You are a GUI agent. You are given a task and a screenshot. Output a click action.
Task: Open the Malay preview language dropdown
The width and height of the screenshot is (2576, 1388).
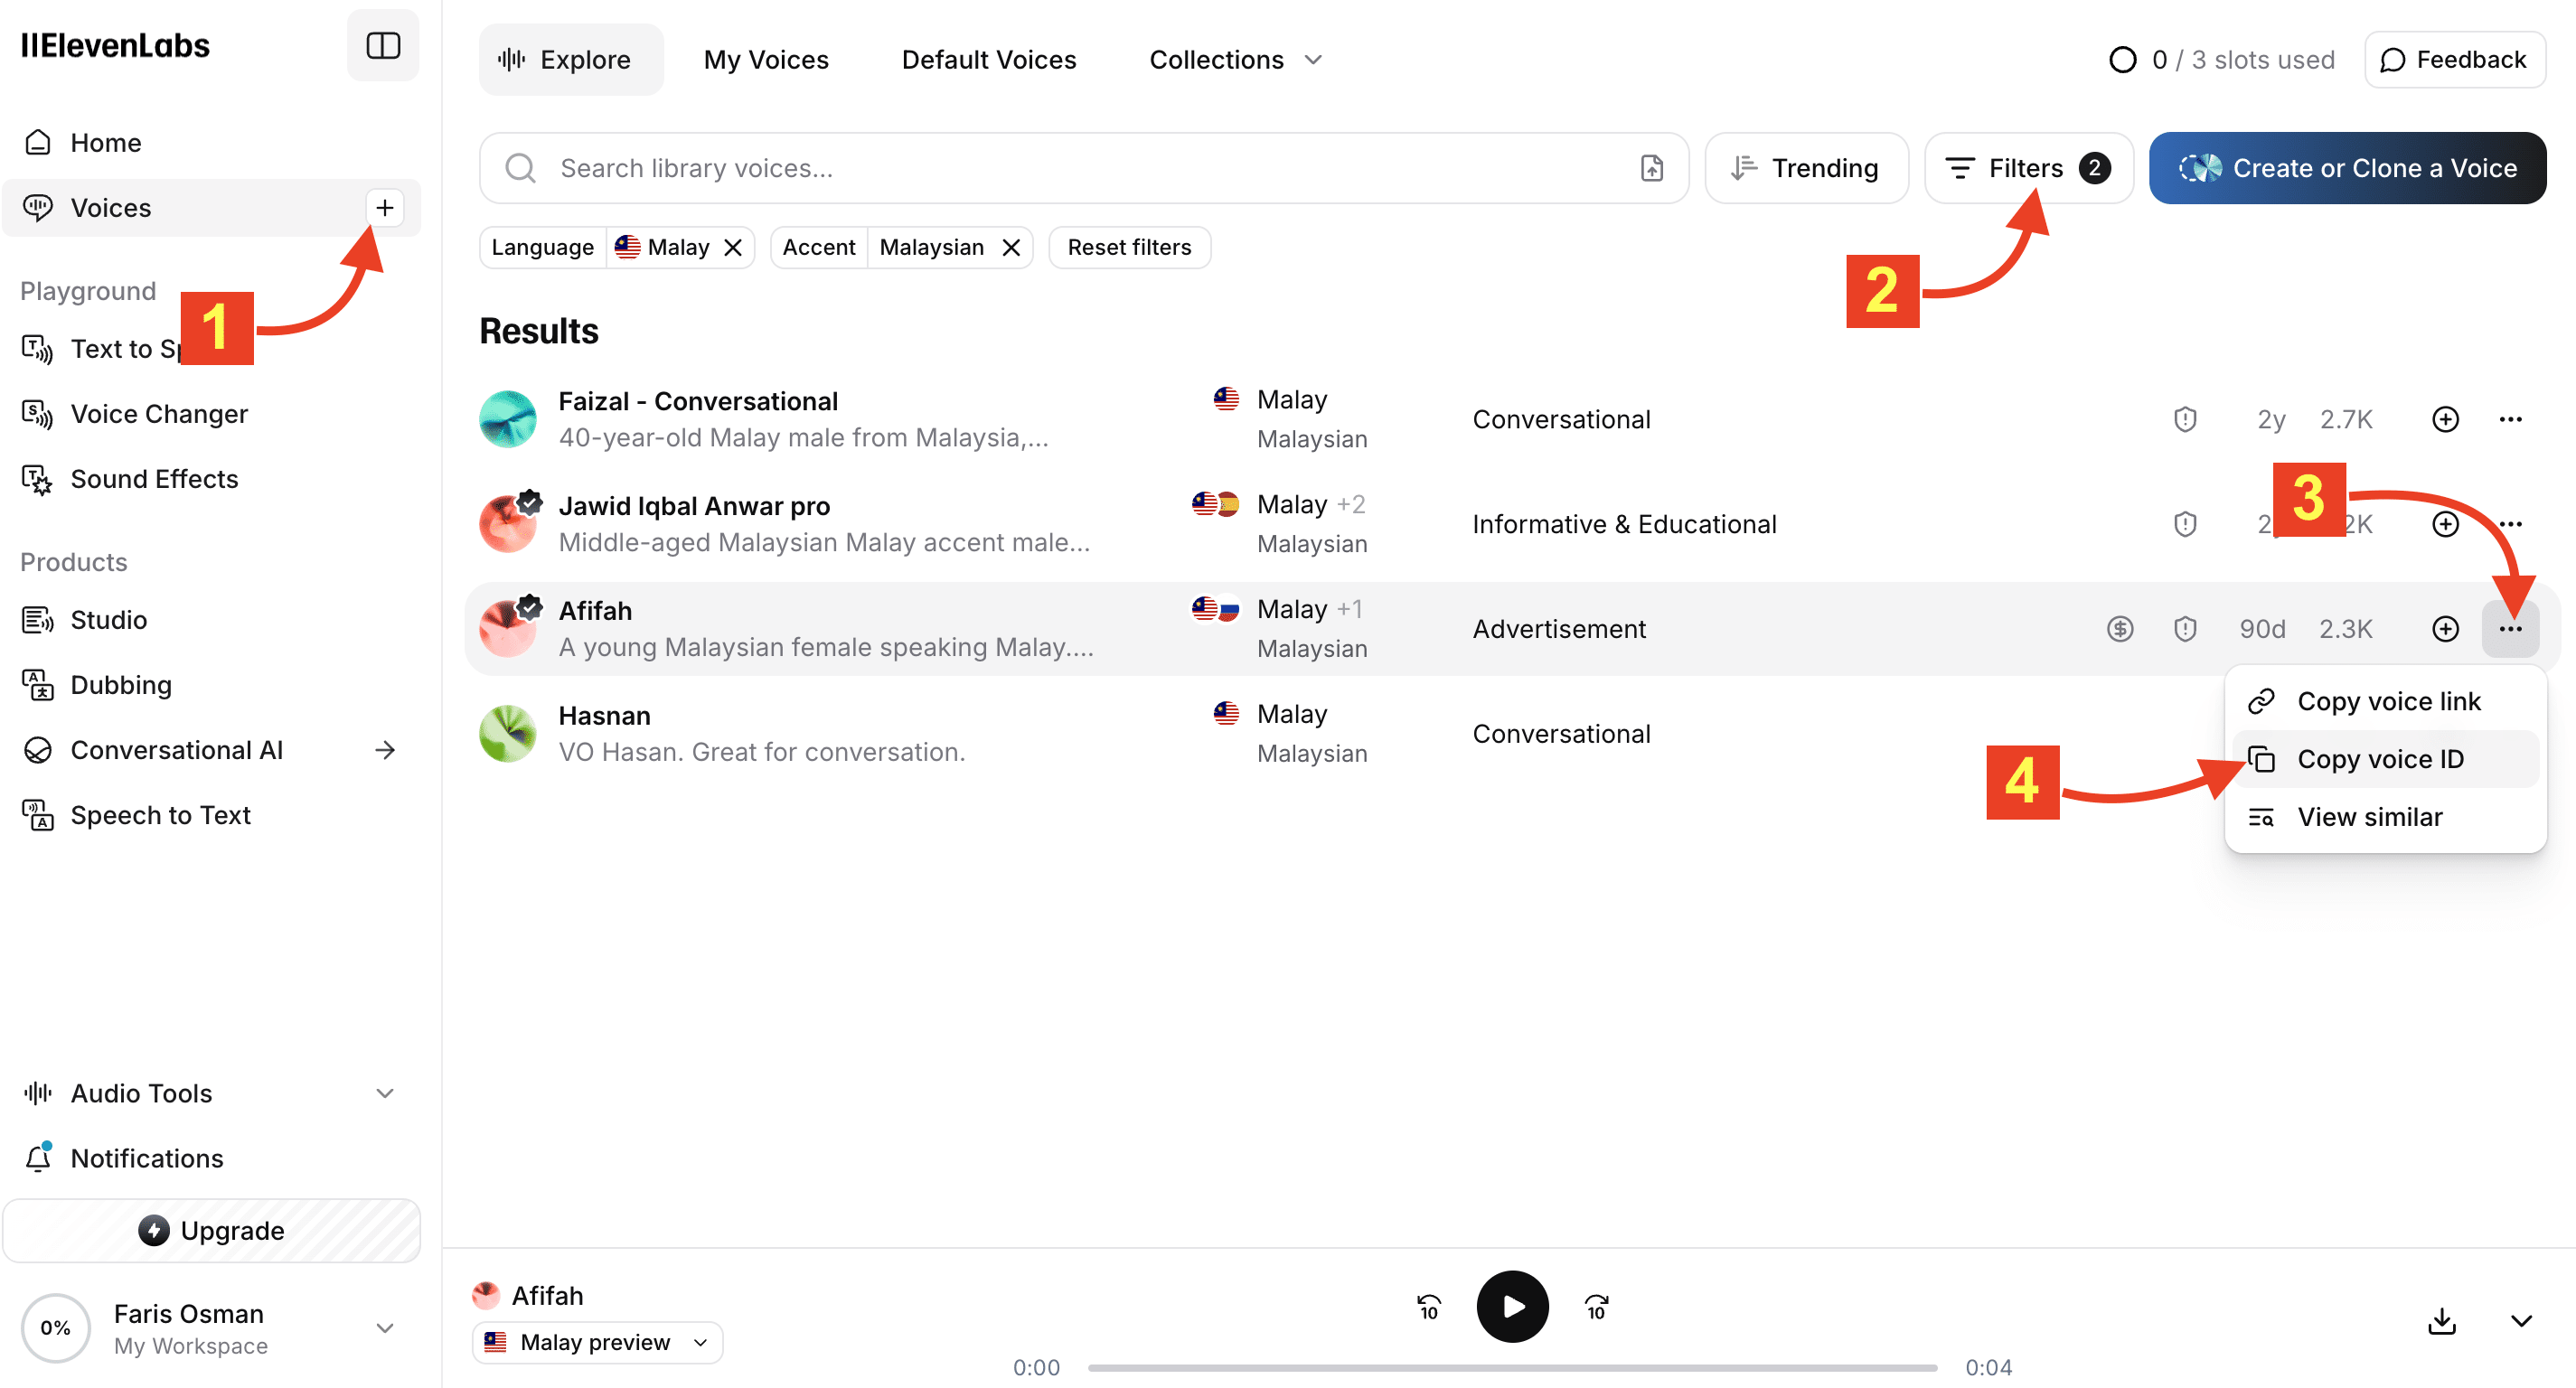pos(597,1342)
